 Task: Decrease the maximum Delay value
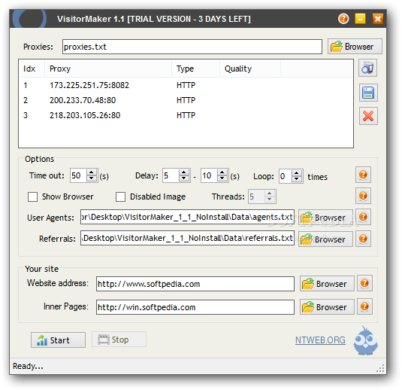222,178
